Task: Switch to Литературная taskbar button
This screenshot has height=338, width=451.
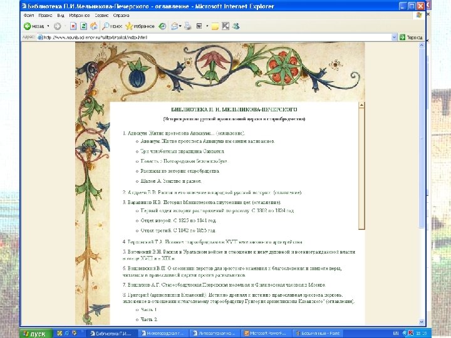Action: (214, 334)
